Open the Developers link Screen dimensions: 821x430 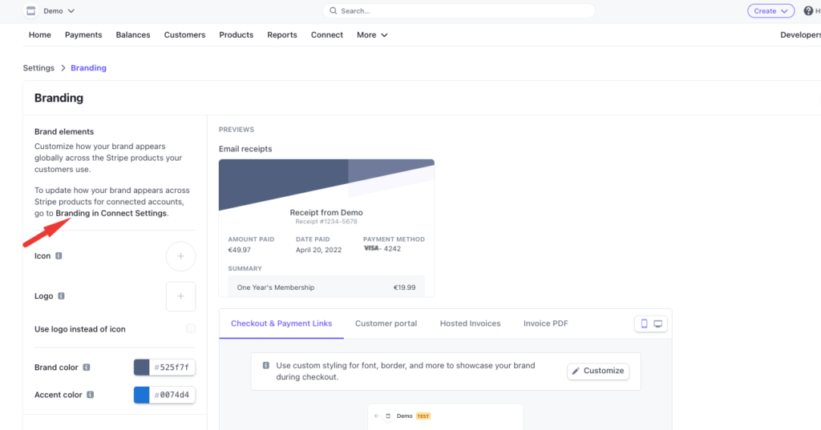pyautogui.click(x=800, y=34)
